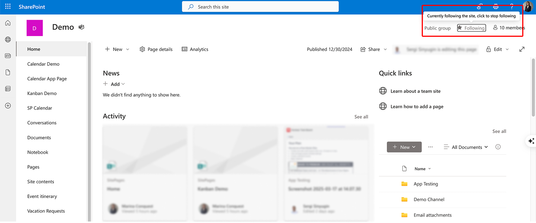The height and width of the screenshot is (223, 536).
Task: Expand the New dropdown on the page toolbar
Action: pos(127,49)
